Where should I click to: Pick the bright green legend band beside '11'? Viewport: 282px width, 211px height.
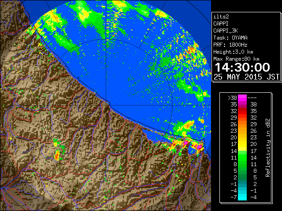pos(242,157)
